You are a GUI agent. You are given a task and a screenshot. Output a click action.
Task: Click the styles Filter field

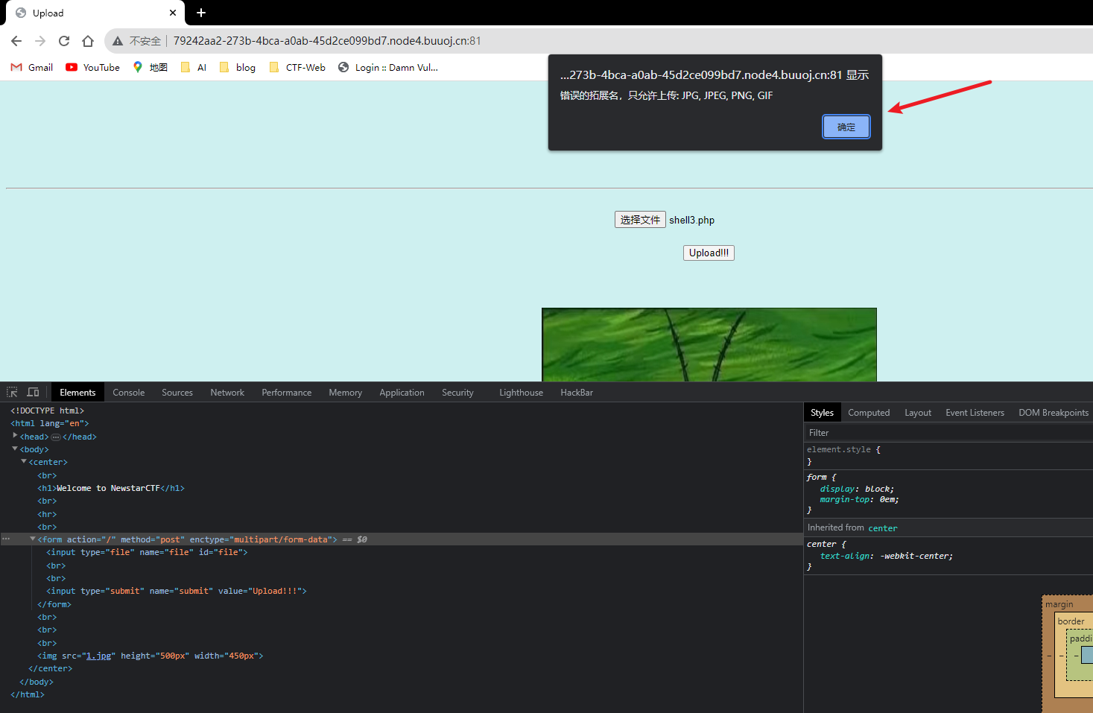pos(948,433)
